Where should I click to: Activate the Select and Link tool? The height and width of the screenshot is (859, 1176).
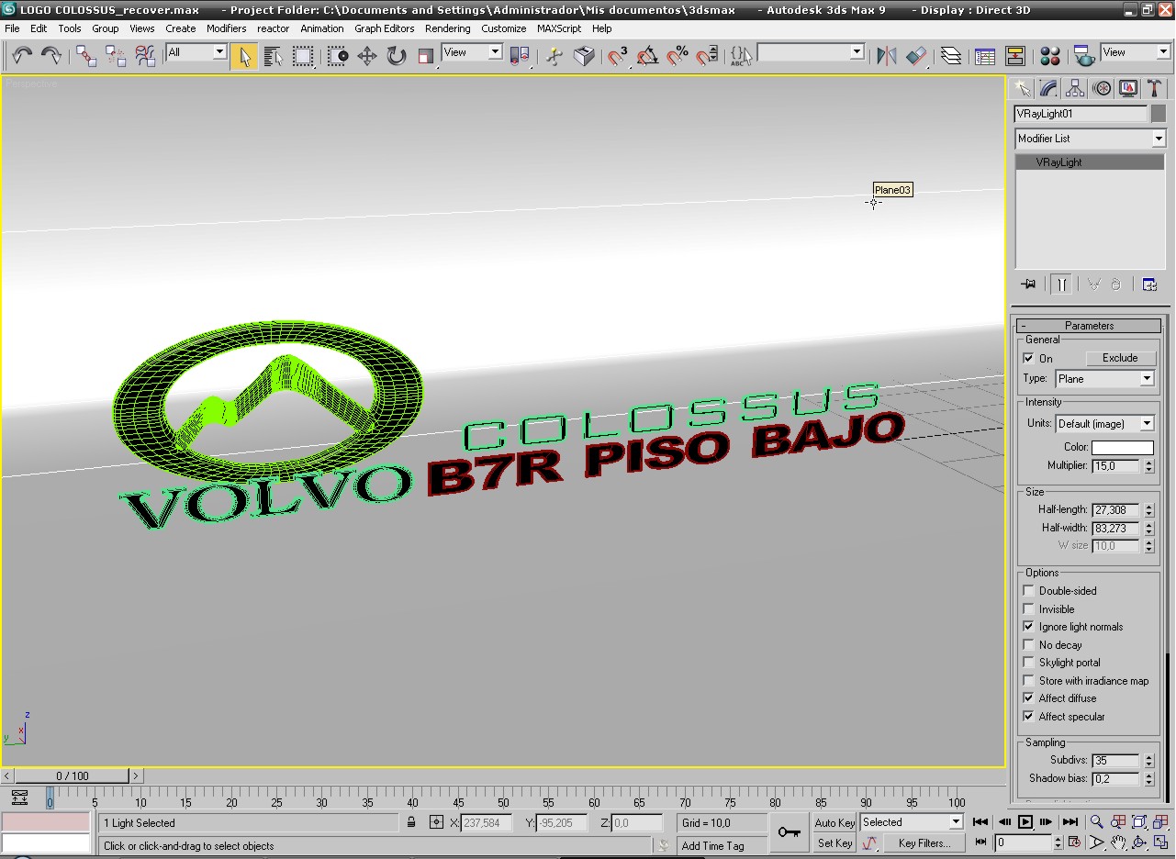(86, 56)
